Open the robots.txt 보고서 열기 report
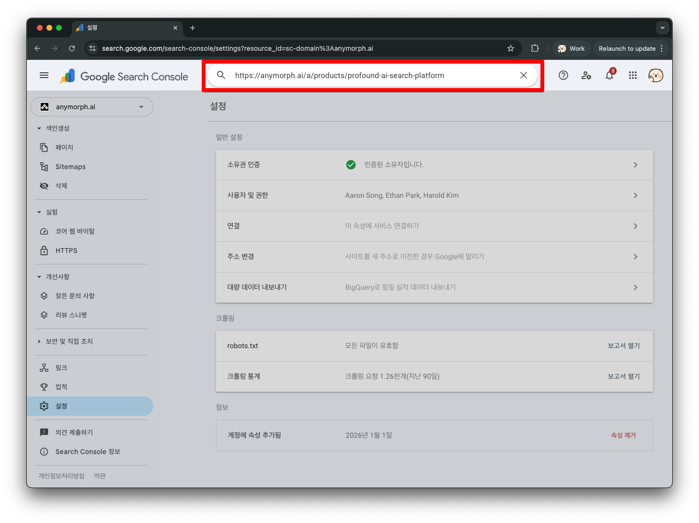This screenshot has width=699, height=523. pos(623,345)
